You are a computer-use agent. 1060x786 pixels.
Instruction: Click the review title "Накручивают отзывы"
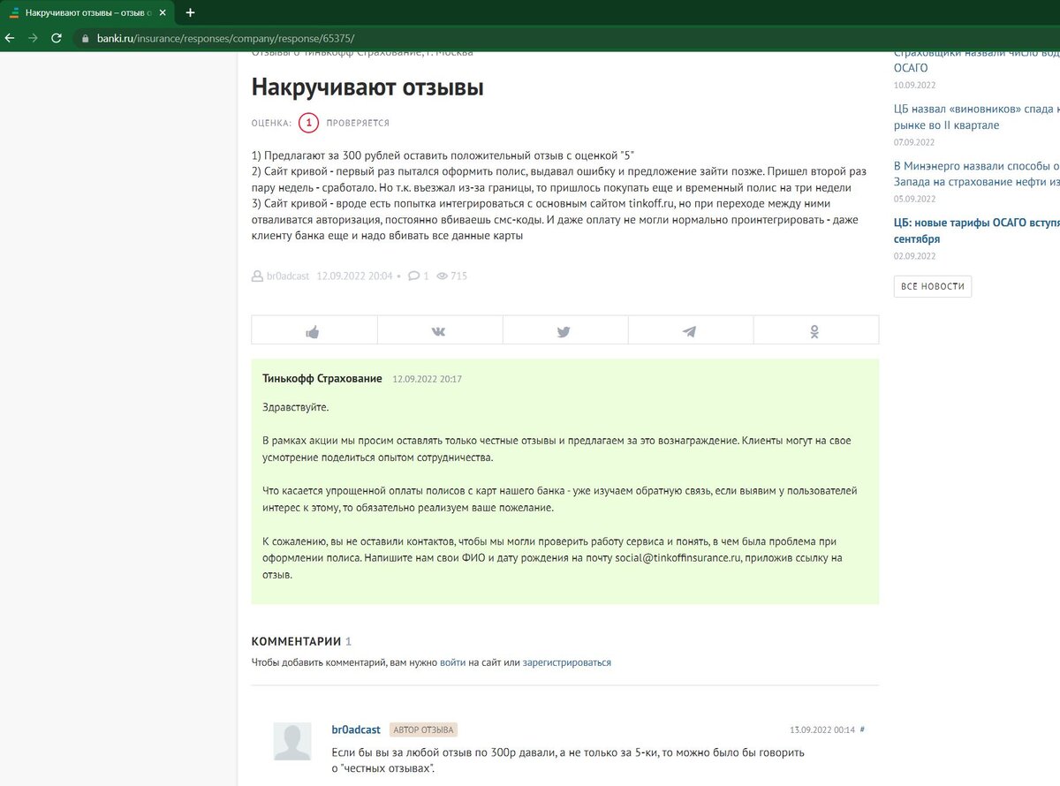[x=367, y=87]
